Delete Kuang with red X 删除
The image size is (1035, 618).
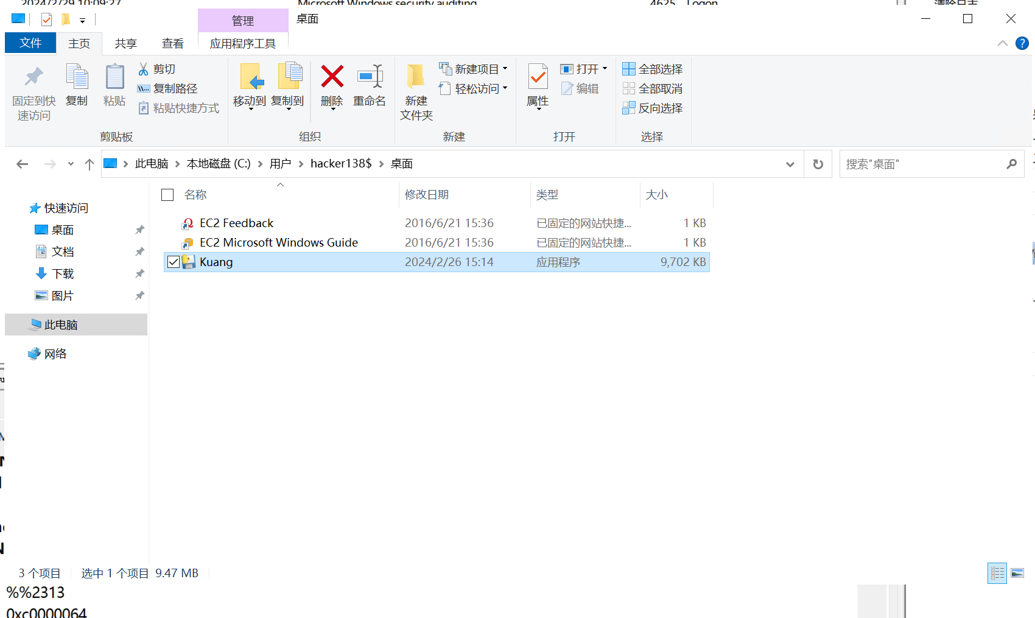click(x=332, y=86)
